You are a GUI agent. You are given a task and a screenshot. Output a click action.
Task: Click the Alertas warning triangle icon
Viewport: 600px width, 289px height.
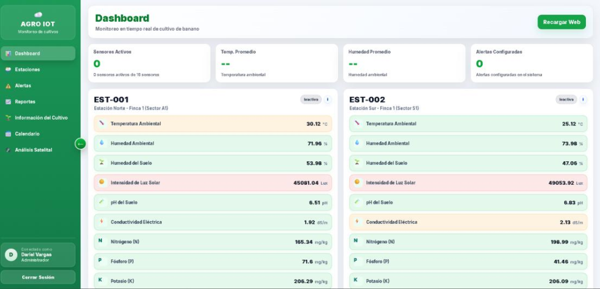click(x=8, y=86)
